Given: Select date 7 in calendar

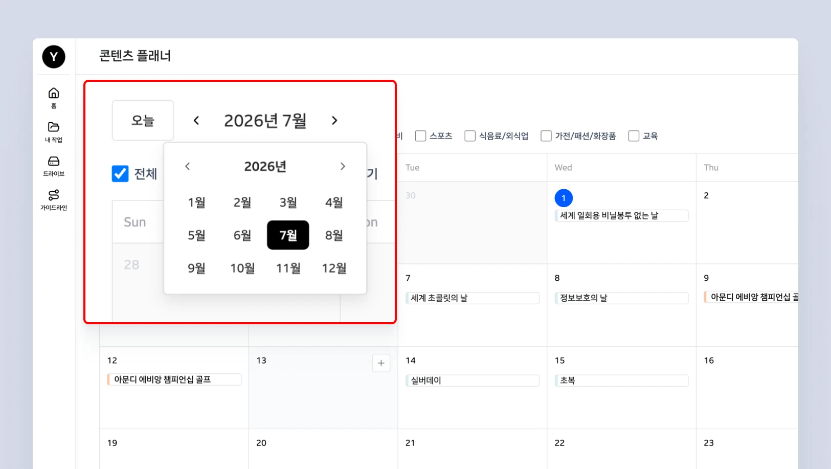Looking at the screenshot, I should [x=408, y=278].
